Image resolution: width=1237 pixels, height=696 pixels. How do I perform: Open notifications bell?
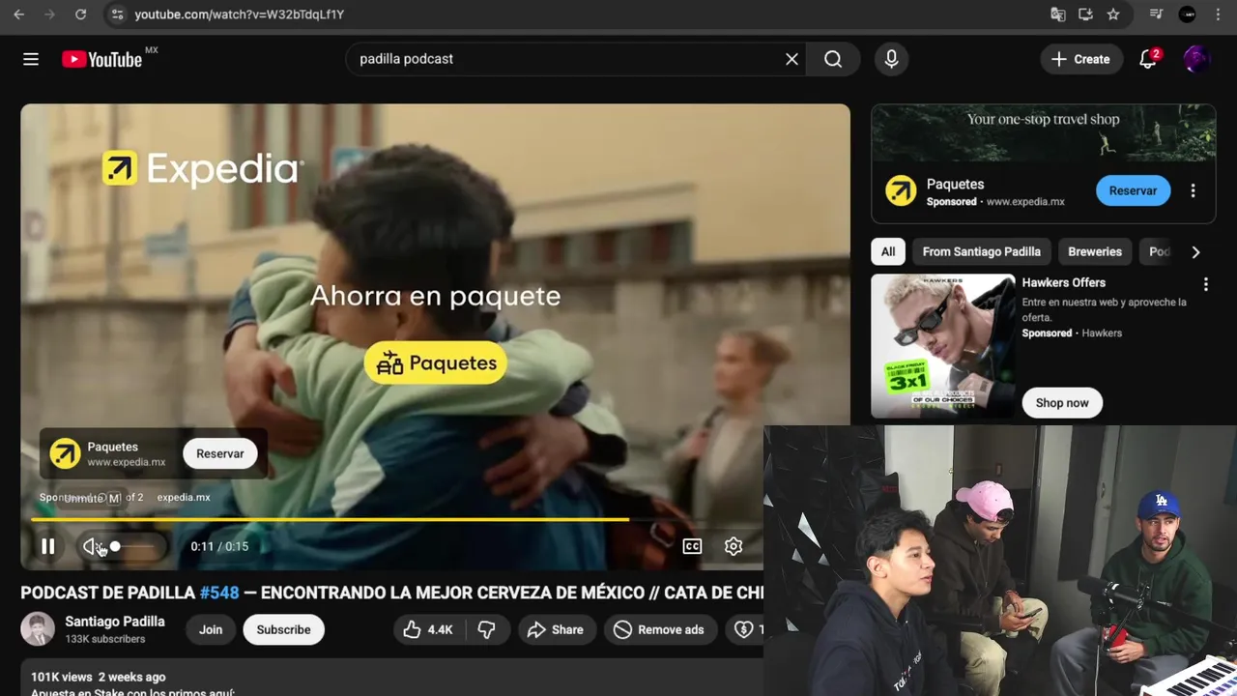pyautogui.click(x=1148, y=59)
